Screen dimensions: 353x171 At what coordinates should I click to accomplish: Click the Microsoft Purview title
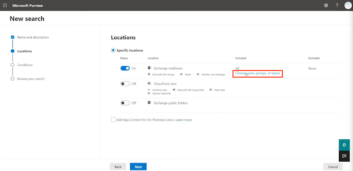[x=27, y=5]
